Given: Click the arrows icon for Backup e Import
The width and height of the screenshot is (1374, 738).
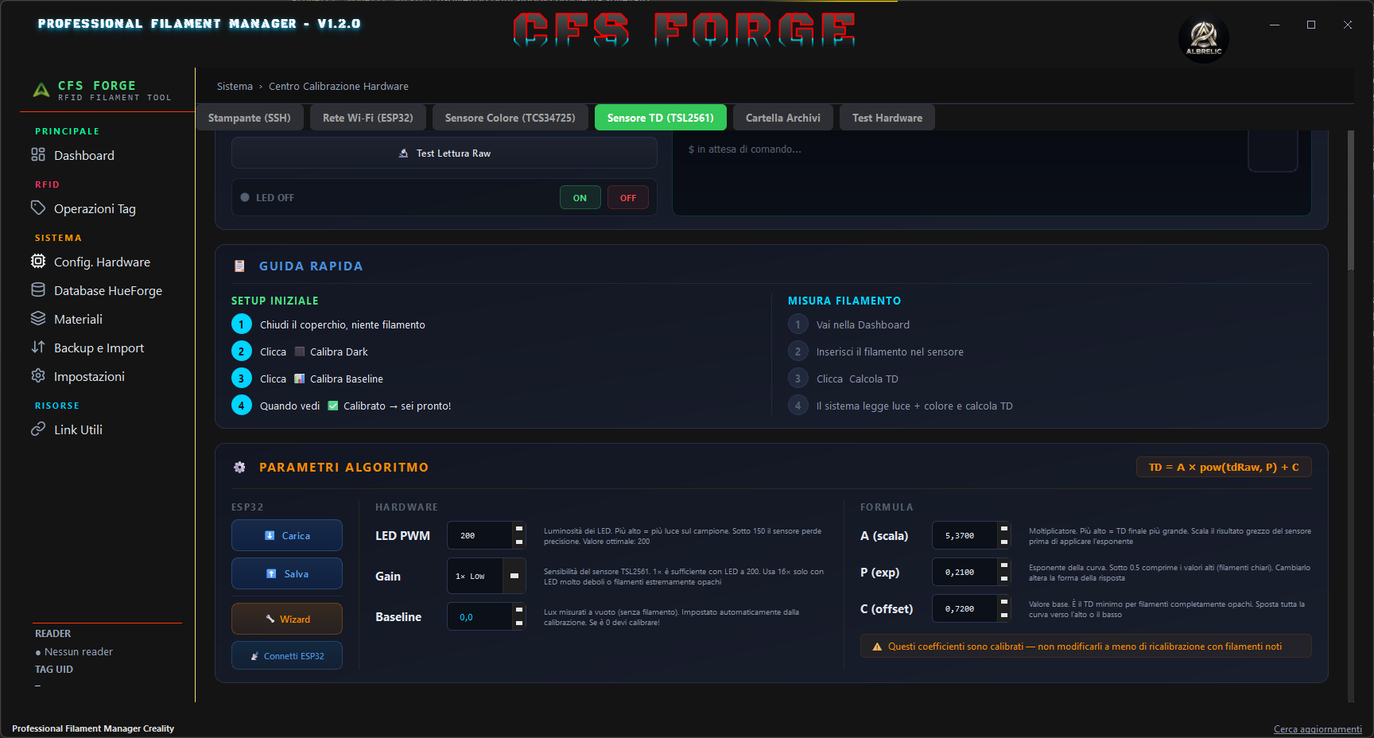Looking at the screenshot, I should [38, 347].
